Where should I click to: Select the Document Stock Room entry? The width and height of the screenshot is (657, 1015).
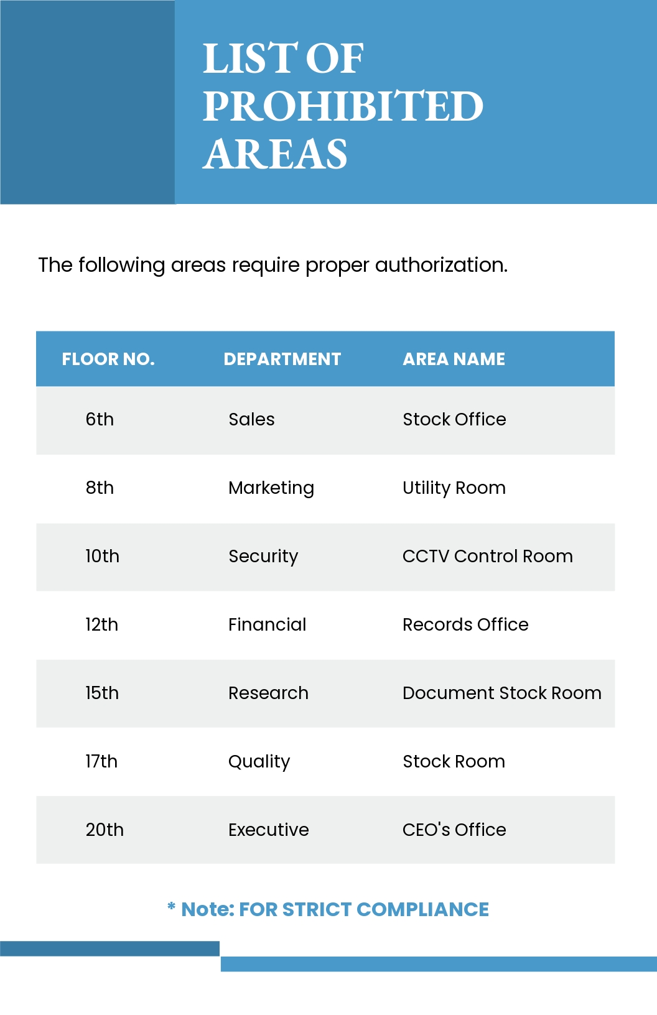coord(502,693)
